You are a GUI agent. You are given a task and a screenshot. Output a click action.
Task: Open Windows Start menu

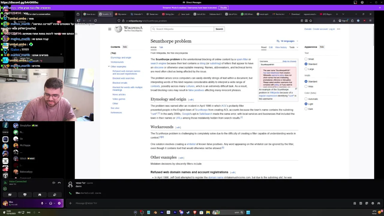[248, 212]
